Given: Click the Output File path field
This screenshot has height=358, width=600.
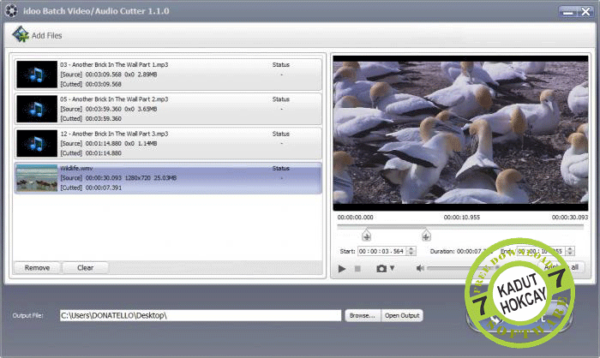Looking at the screenshot, I should [x=200, y=315].
